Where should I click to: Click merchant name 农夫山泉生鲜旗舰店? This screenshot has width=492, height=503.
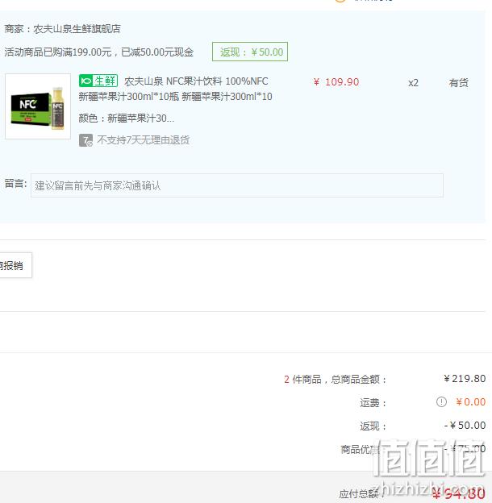[x=77, y=29]
